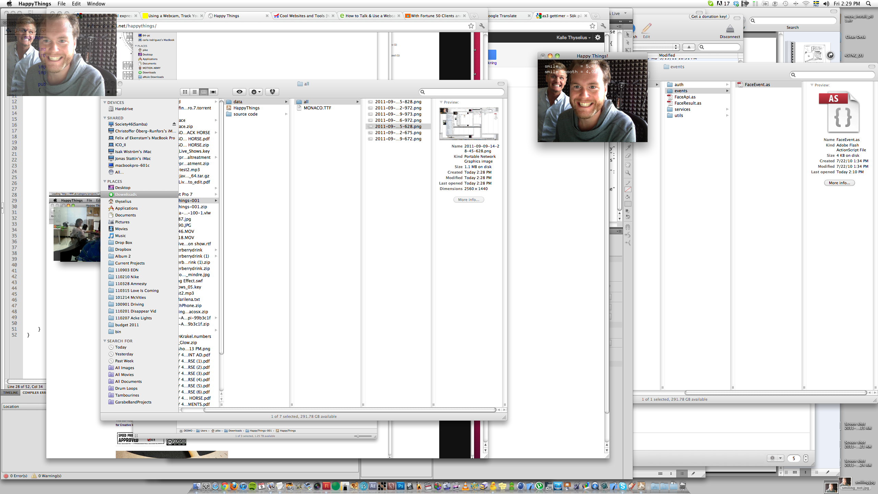Click the Dropbox toolbar button in Finder
Viewport: 878px width, 494px height.
click(272, 92)
